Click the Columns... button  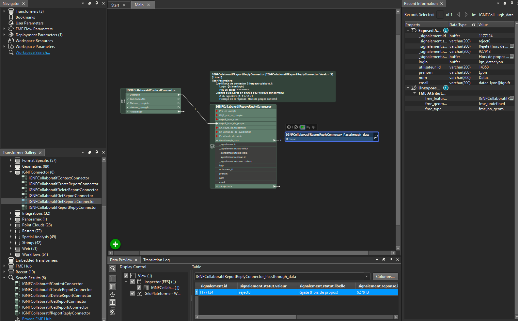pyautogui.click(x=385, y=276)
